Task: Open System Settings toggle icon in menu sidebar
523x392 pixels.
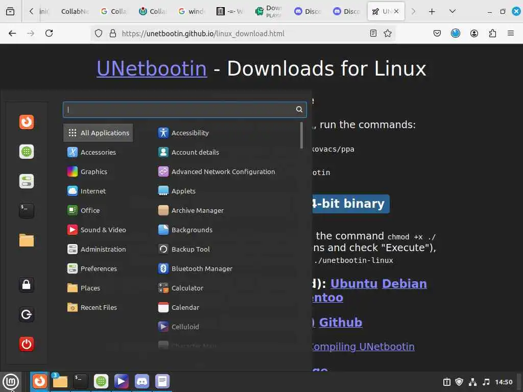Action: click(27, 181)
